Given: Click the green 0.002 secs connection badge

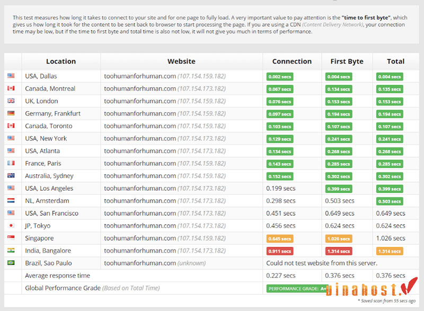Looking at the screenshot, I should click(x=279, y=77).
